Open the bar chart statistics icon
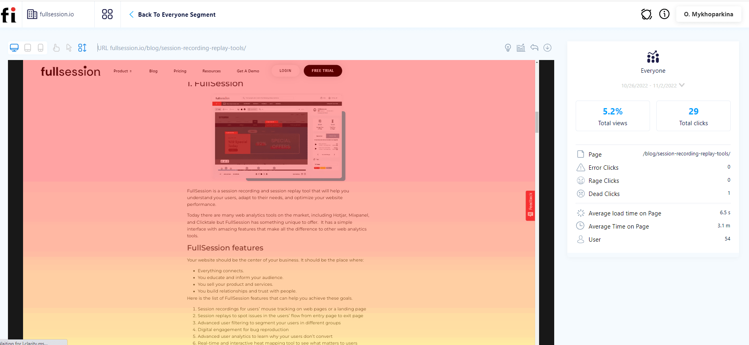 tap(521, 48)
